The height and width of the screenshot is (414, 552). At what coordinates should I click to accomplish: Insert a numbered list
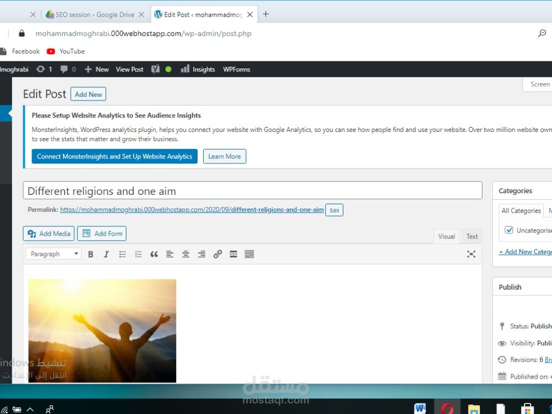click(x=138, y=254)
